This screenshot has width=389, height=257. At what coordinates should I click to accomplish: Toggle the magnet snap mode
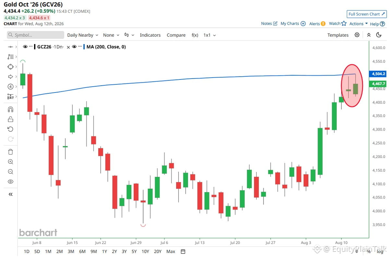10,109
